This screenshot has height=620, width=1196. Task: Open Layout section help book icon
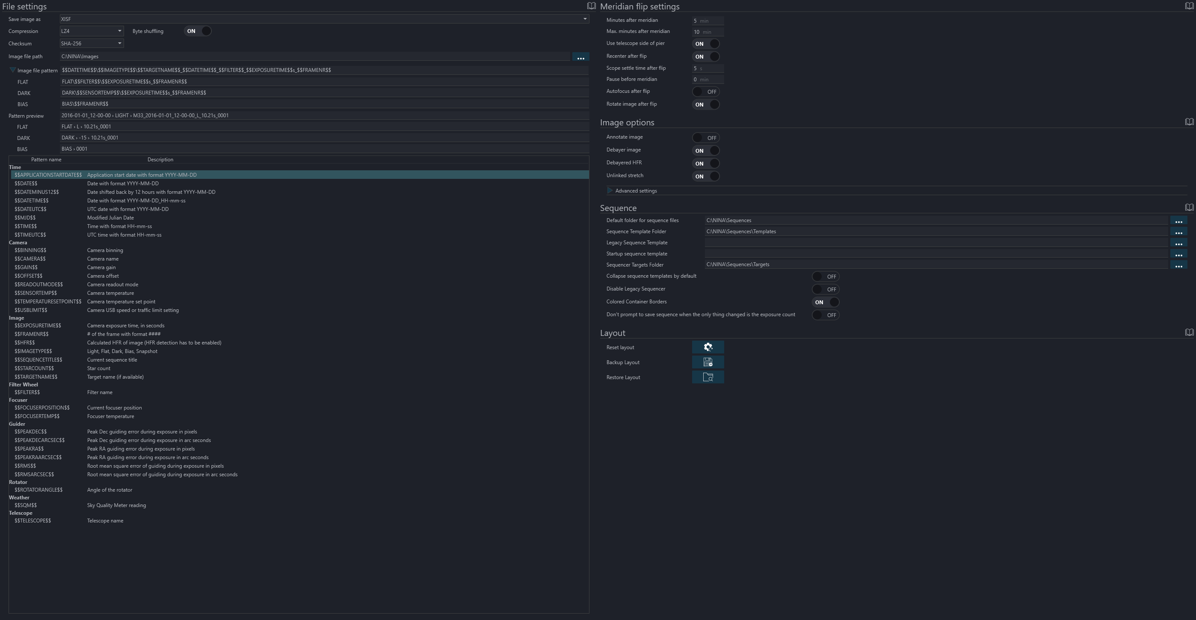pos(1189,332)
